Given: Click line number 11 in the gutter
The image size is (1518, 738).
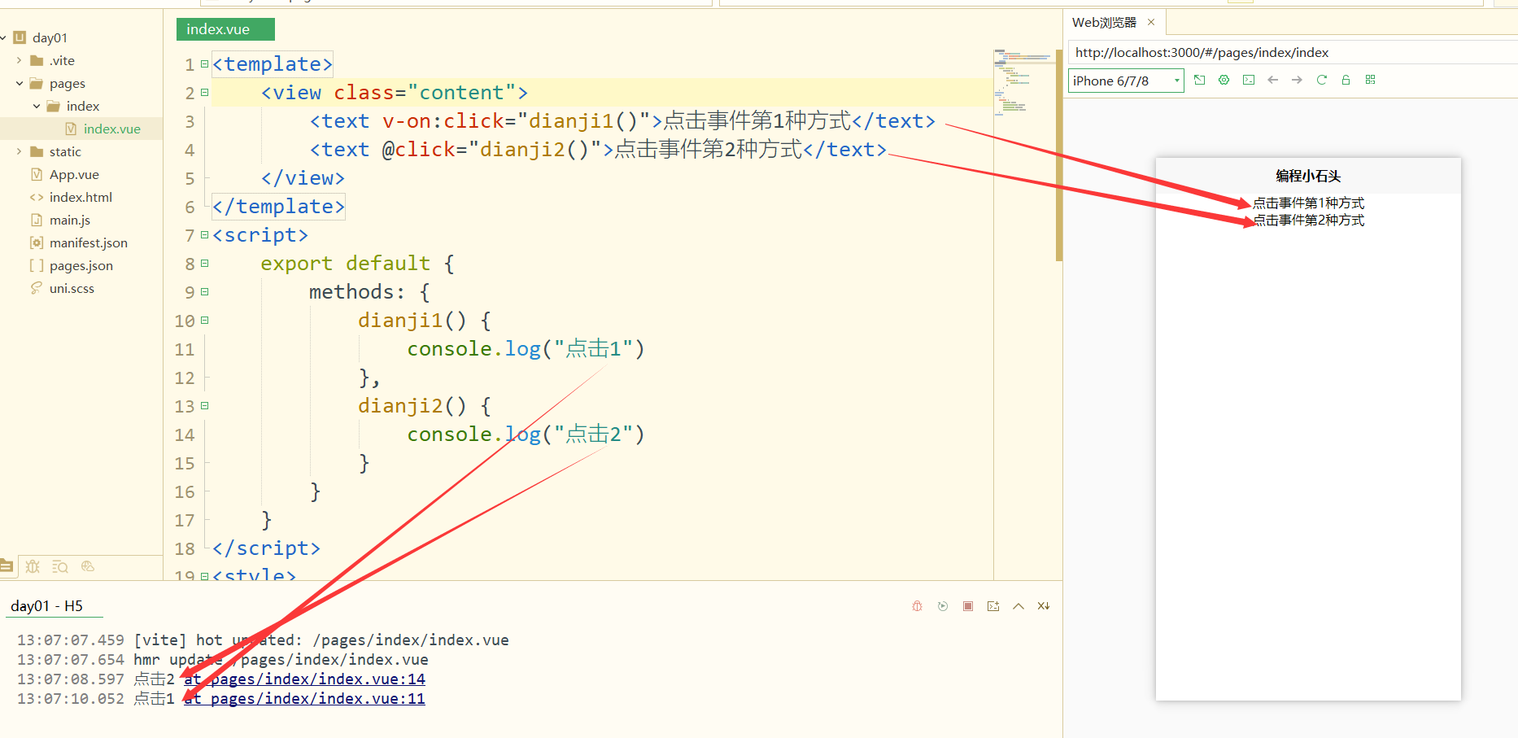Looking at the screenshot, I should click(x=185, y=349).
